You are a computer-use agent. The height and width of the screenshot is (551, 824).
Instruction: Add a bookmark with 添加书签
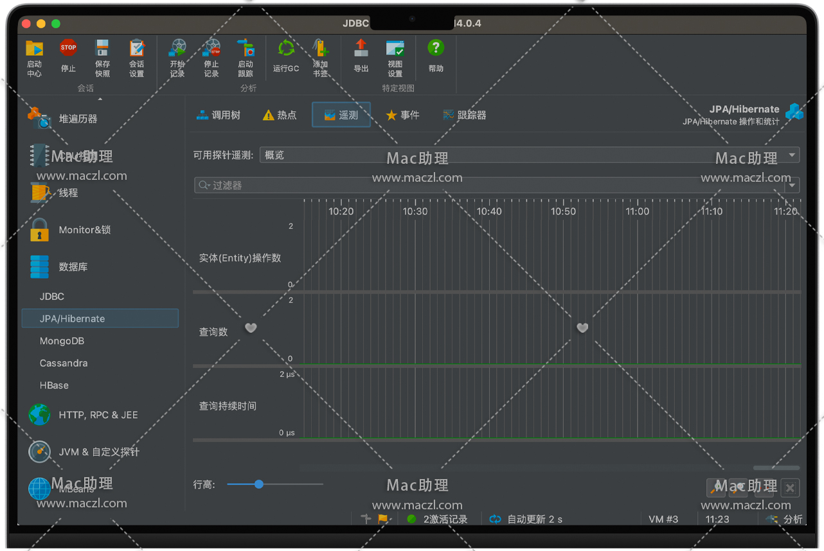(320, 57)
